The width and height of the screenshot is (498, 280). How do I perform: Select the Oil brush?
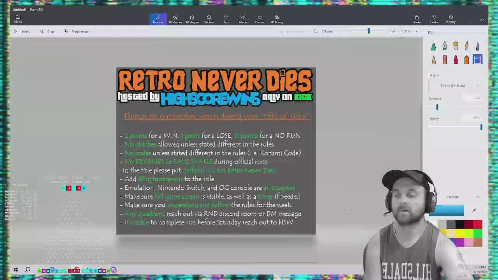tap(456, 46)
